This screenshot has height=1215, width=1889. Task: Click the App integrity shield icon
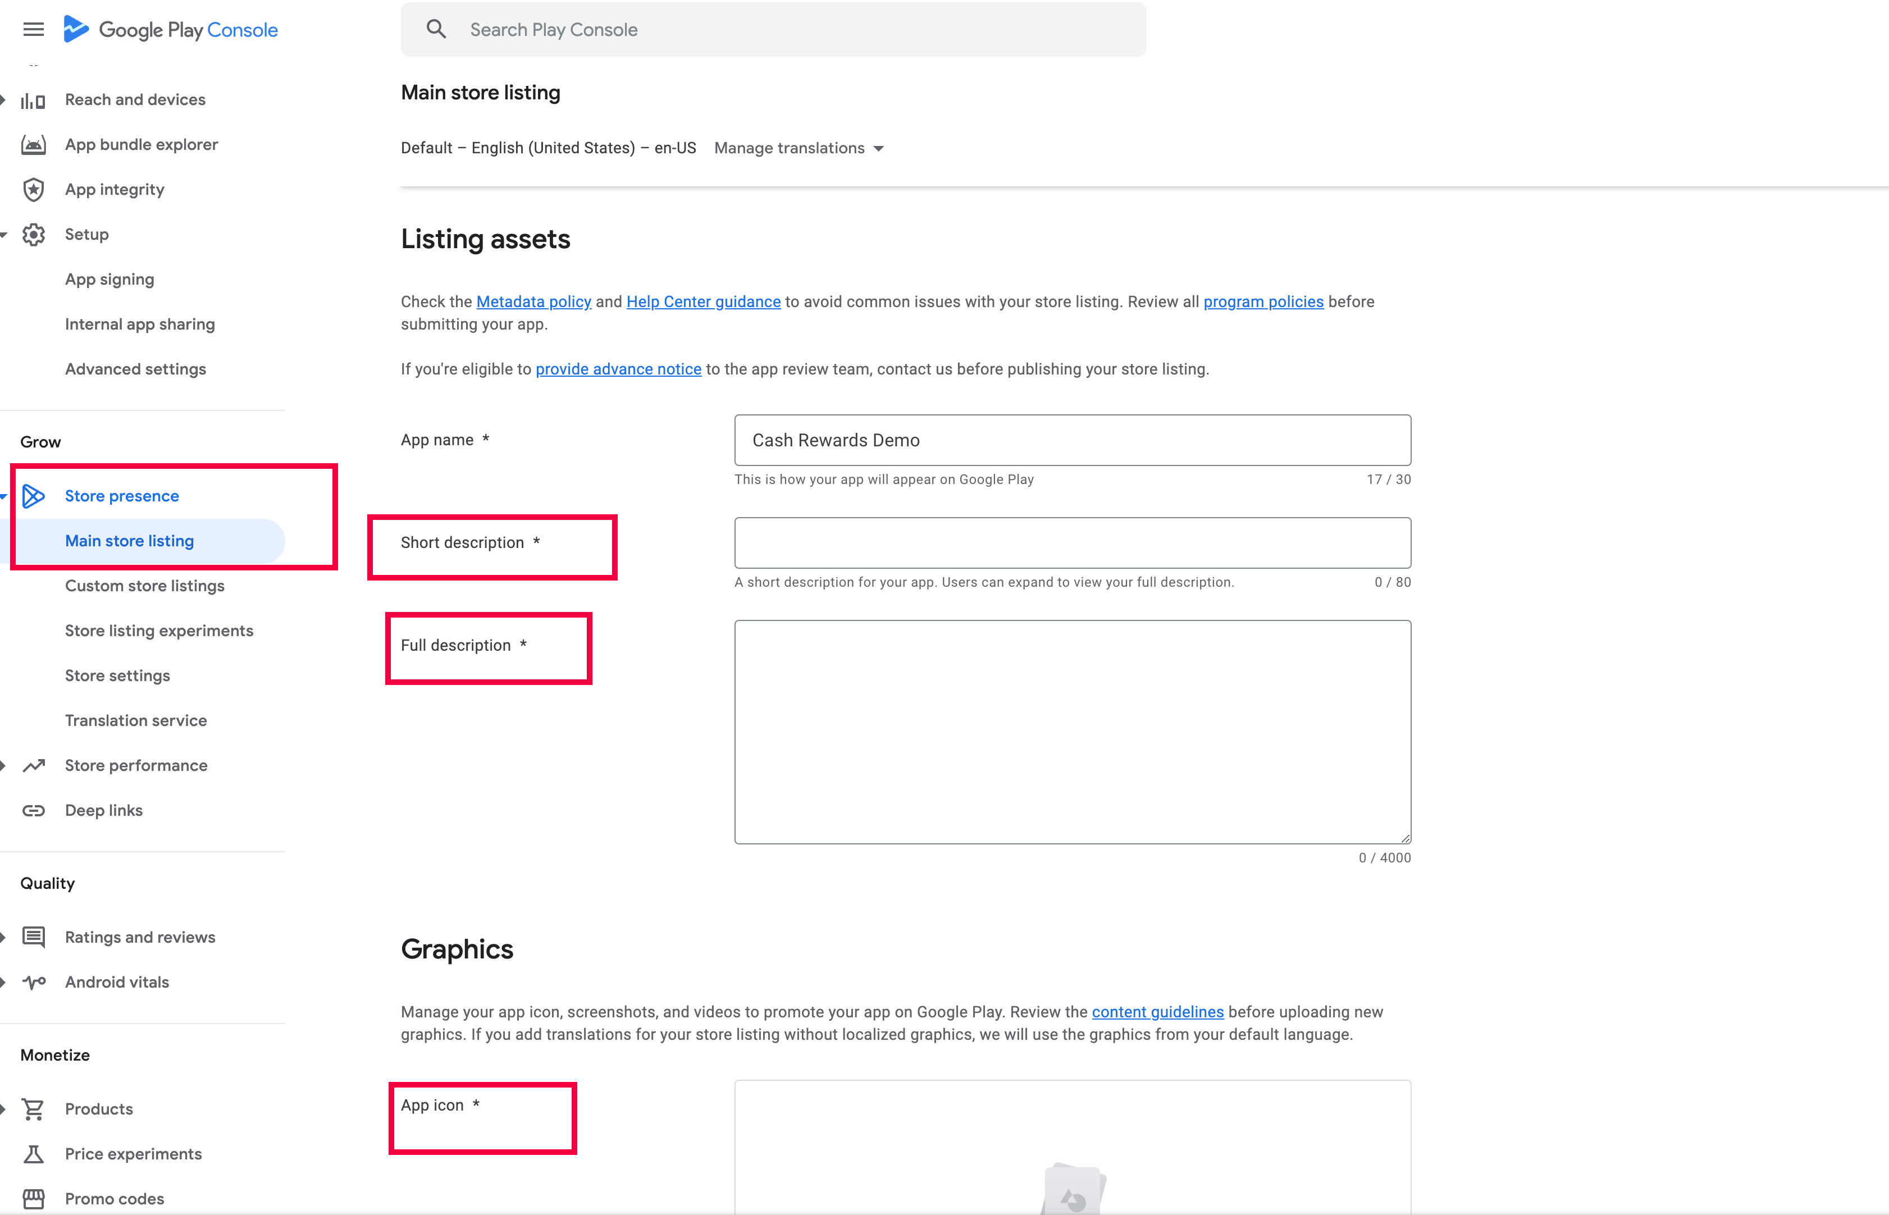point(33,189)
